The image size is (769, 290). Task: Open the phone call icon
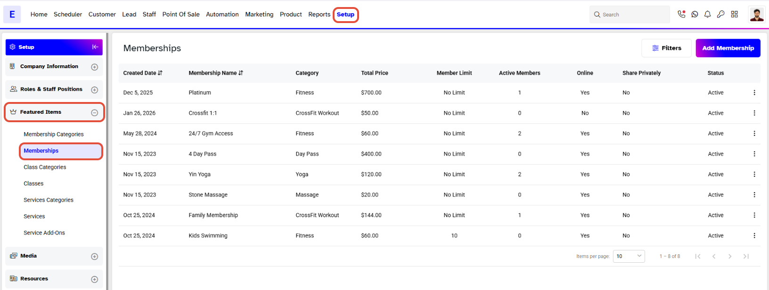pos(681,14)
